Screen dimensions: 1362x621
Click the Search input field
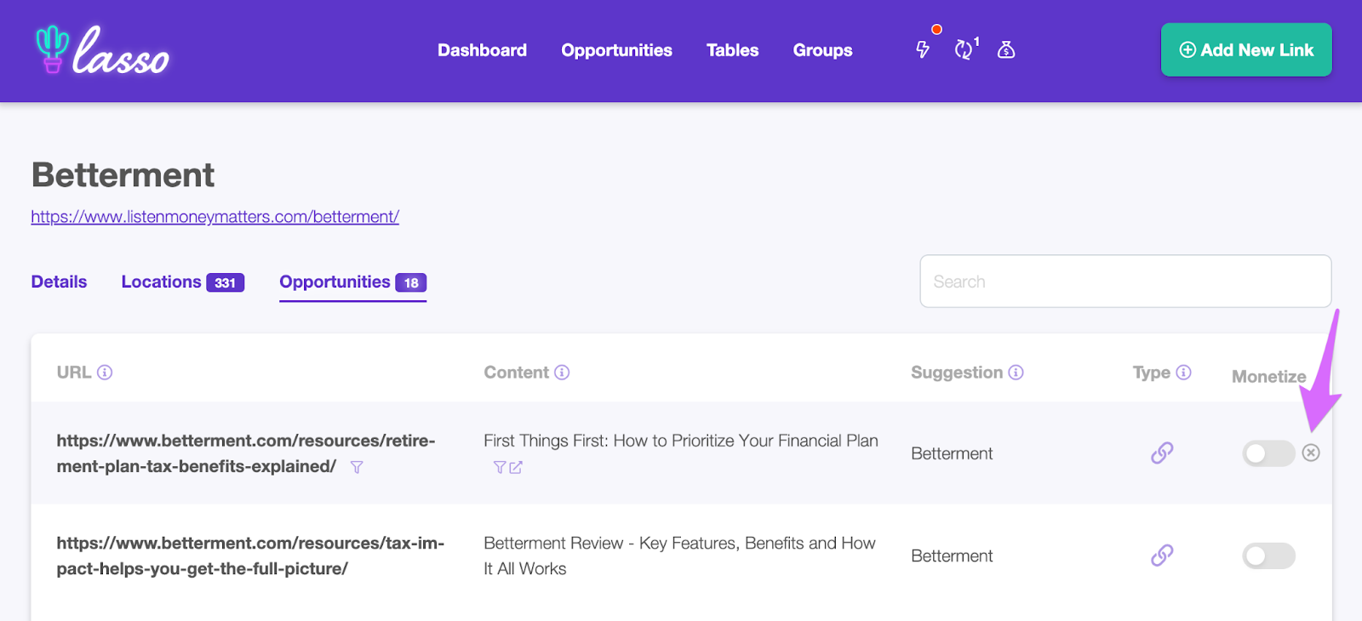click(1125, 282)
